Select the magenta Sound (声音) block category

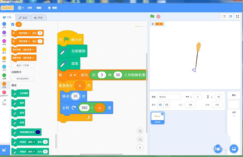pos(4,42)
